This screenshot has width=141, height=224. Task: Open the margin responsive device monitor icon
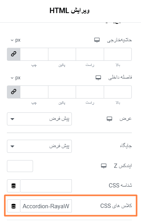(97, 40)
